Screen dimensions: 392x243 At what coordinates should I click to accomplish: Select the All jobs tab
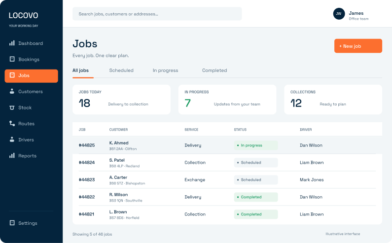[80, 70]
